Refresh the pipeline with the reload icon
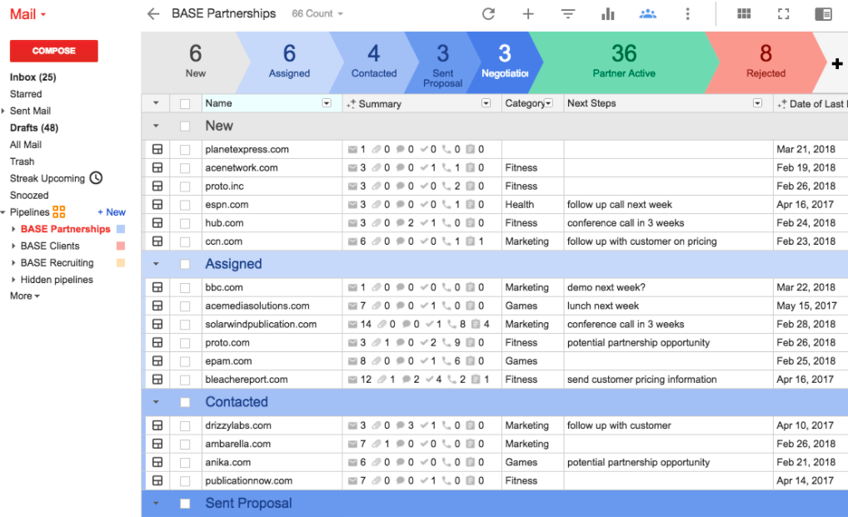This screenshot has height=517, width=848. 488,14
